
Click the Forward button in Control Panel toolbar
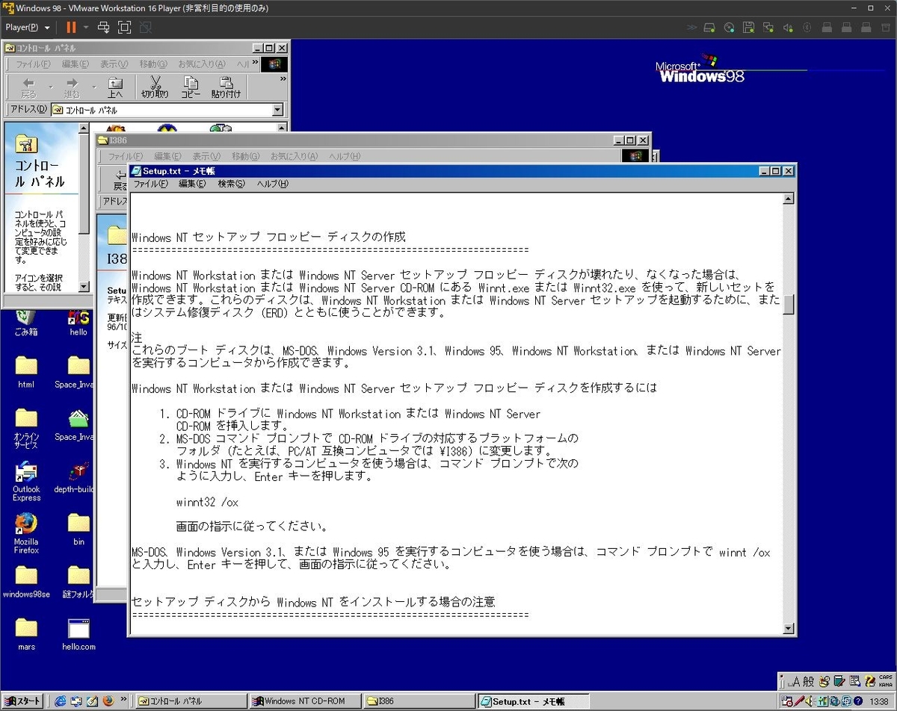coord(72,87)
